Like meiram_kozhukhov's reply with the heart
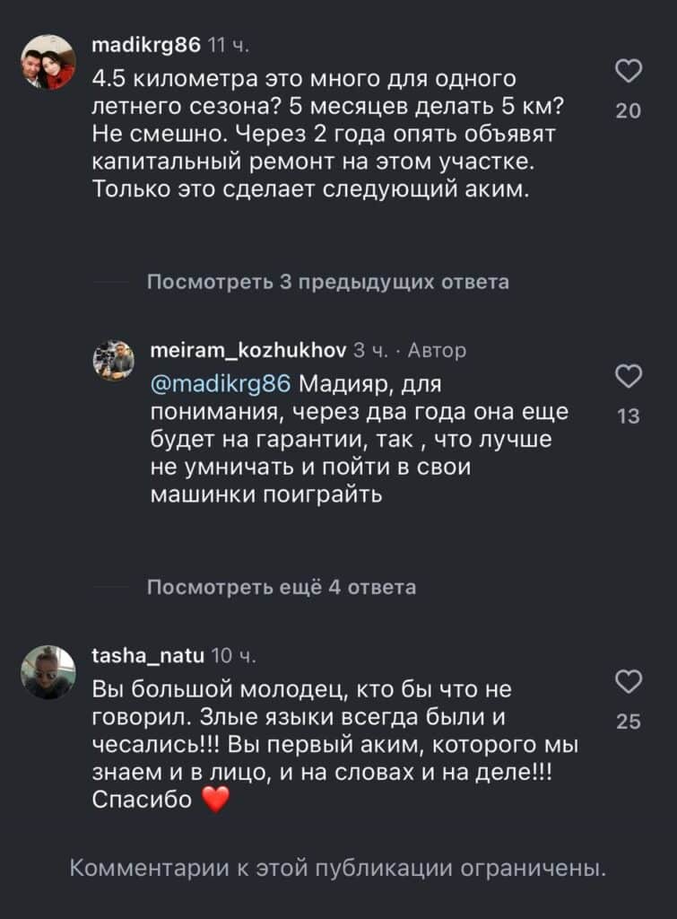The image size is (677, 919). pyautogui.click(x=629, y=377)
